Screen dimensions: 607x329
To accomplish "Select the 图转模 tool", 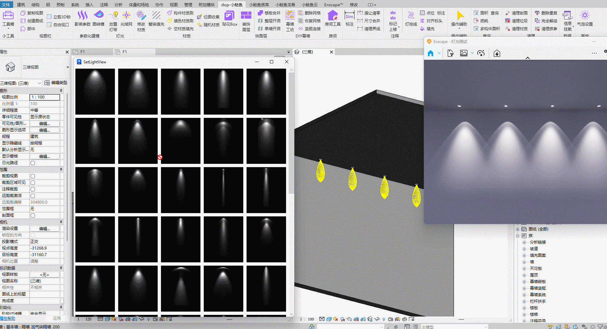I will pos(98,19).
